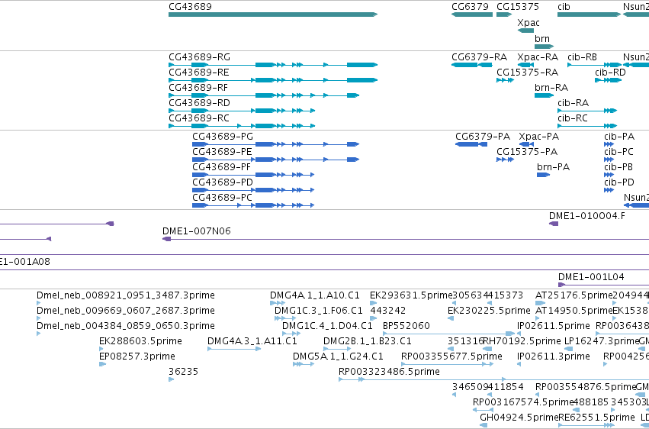Select the DMG4A.3_1.A11.C1 alignment line

coord(234,349)
